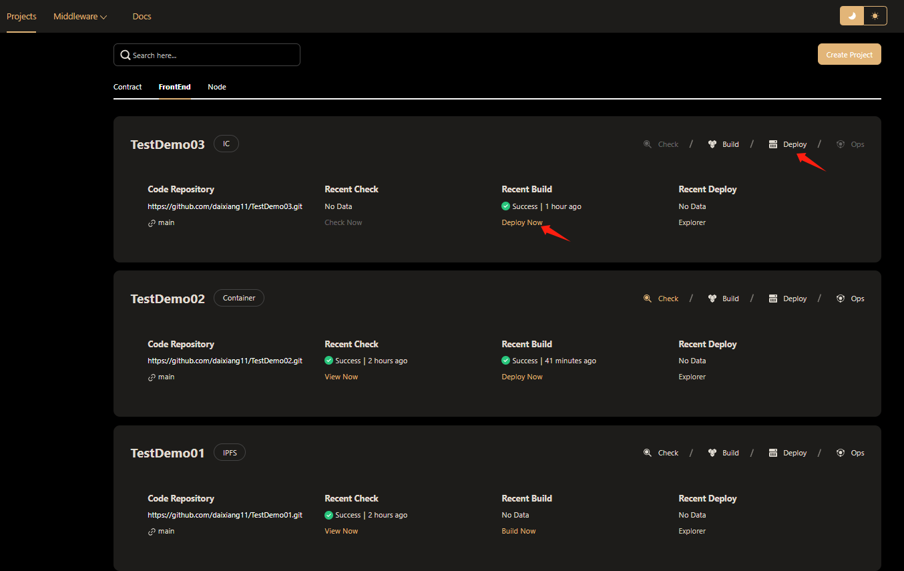The height and width of the screenshot is (571, 904).
Task: Click the Build icon for TestDemo01
Action: click(712, 453)
